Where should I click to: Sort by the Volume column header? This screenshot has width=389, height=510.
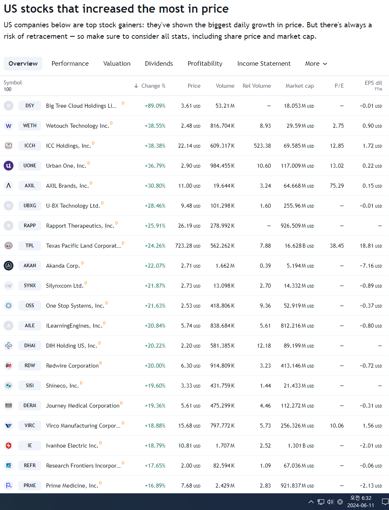(x=225, y=86)
